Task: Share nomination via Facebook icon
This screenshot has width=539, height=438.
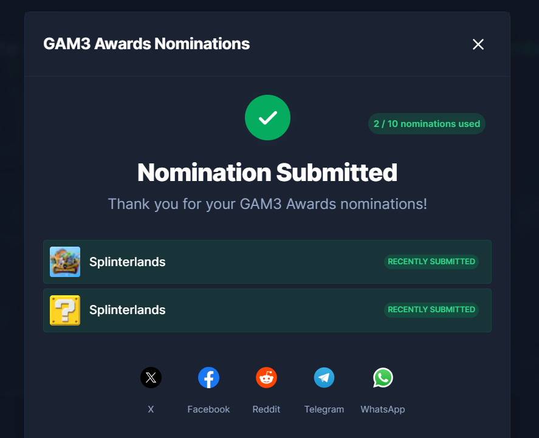Action: click(x=208, y=378)
